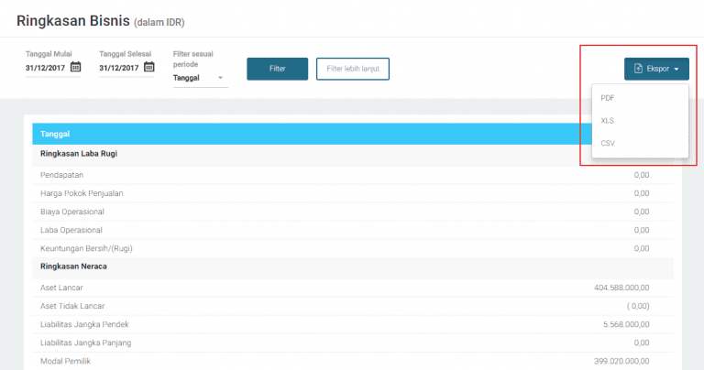The image size is (704, 370).
Task: Select PDF from export menu
Action: pyautogui.click(x=608, y=98)
